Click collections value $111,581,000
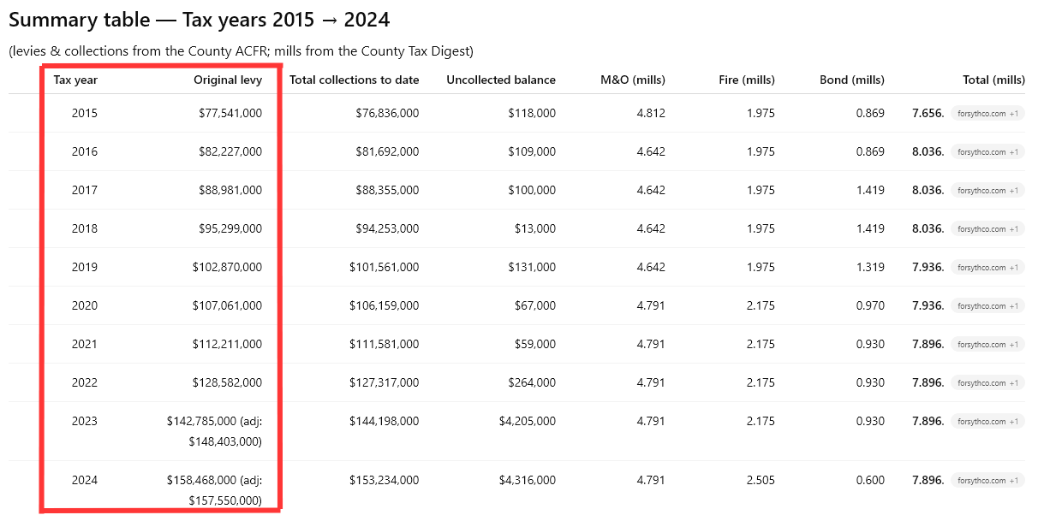The width and height of the screenshot is (1044, 515). coord(384,344)
